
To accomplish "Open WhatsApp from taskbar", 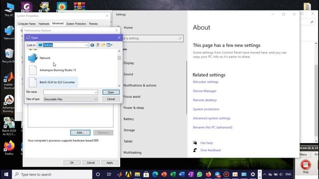I will 199,175.
